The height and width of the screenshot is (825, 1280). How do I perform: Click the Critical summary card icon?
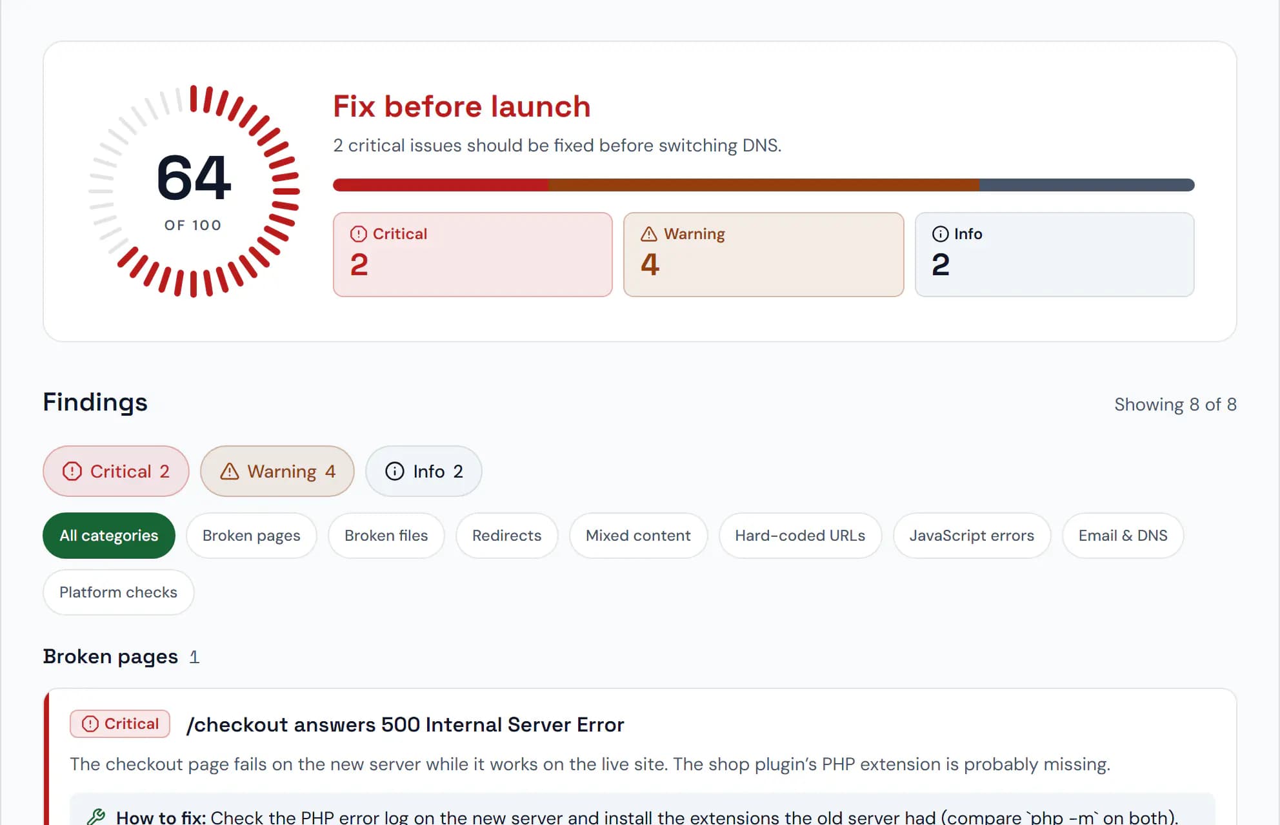(x=358, y=234)
